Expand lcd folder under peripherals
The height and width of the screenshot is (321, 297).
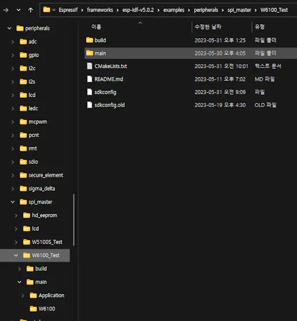coord(13,95)
